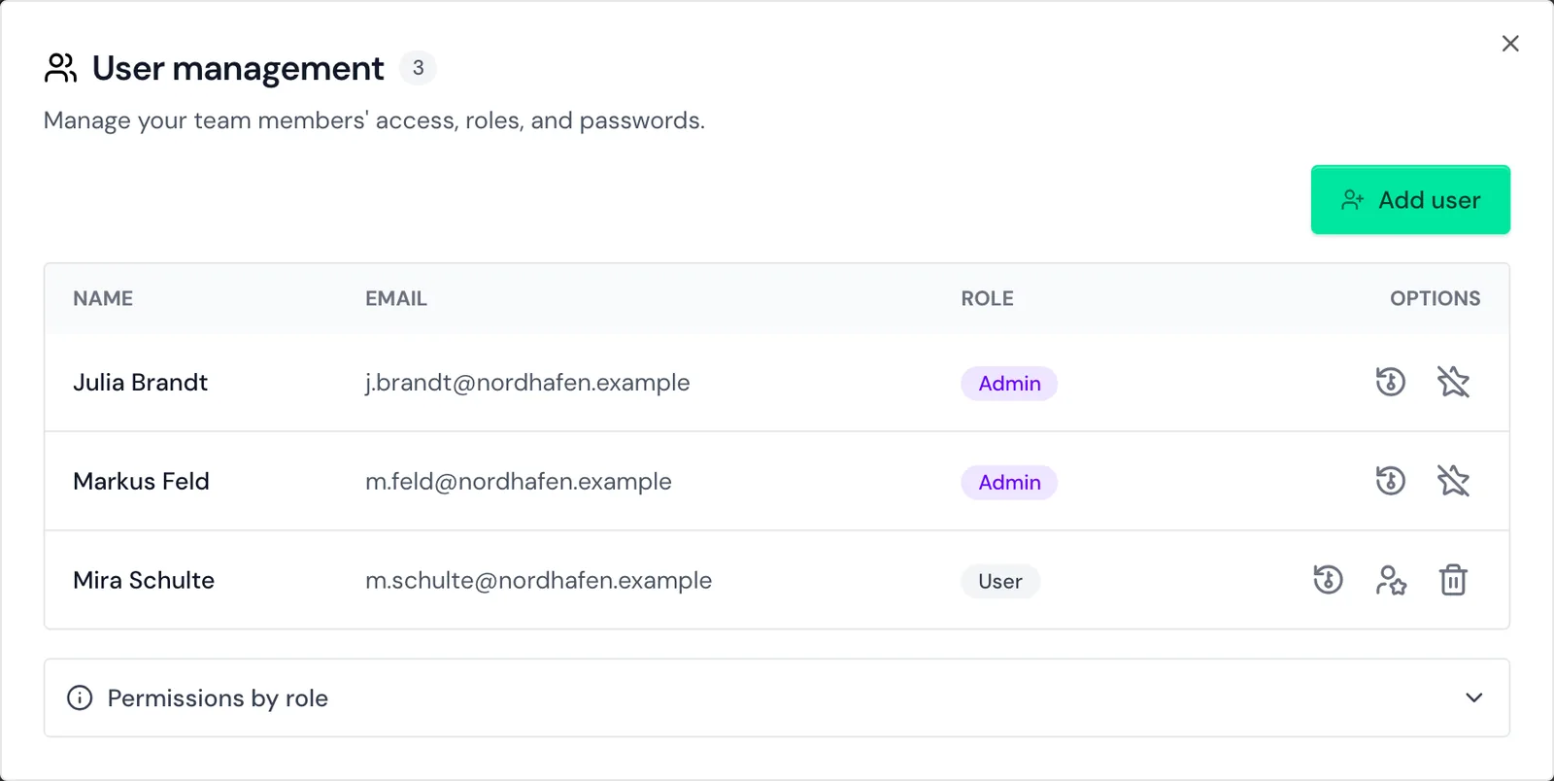Viewport: 1554px width, 781px height.
Task: Click the Permissions by role info icon
Action: (80, 697)
